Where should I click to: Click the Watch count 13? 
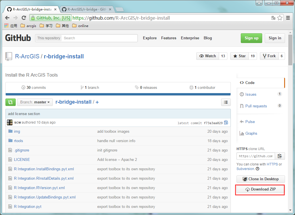coord(223,56)
